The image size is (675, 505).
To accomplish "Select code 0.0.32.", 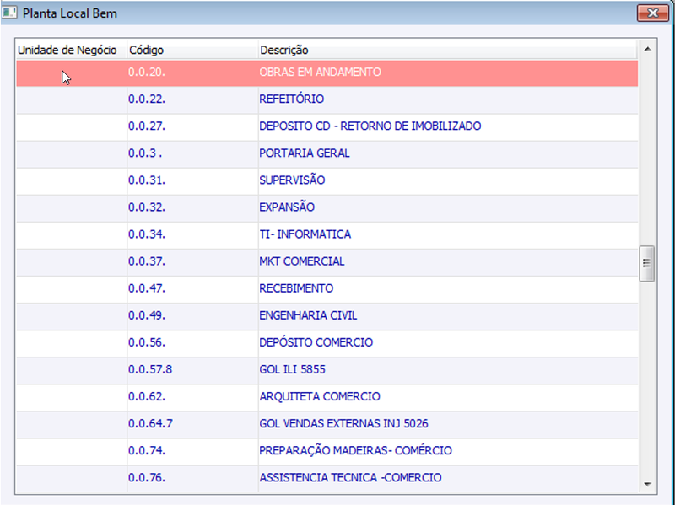I will pyautogui.click(x=146, y=207).
